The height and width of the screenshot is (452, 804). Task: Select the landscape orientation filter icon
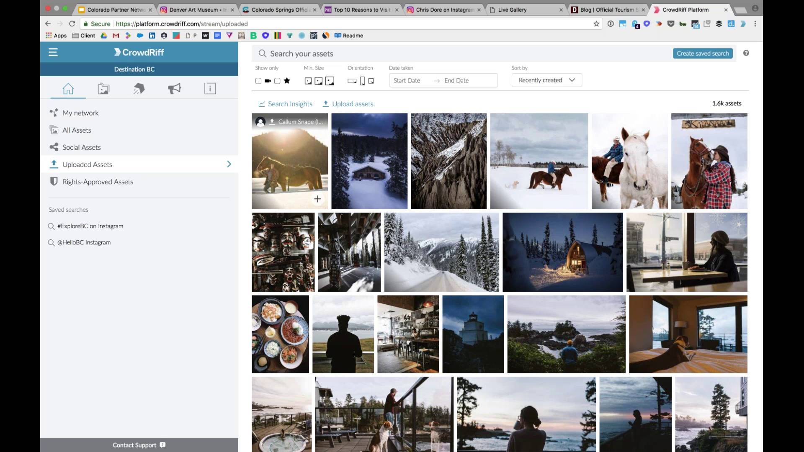coord(351,81)
